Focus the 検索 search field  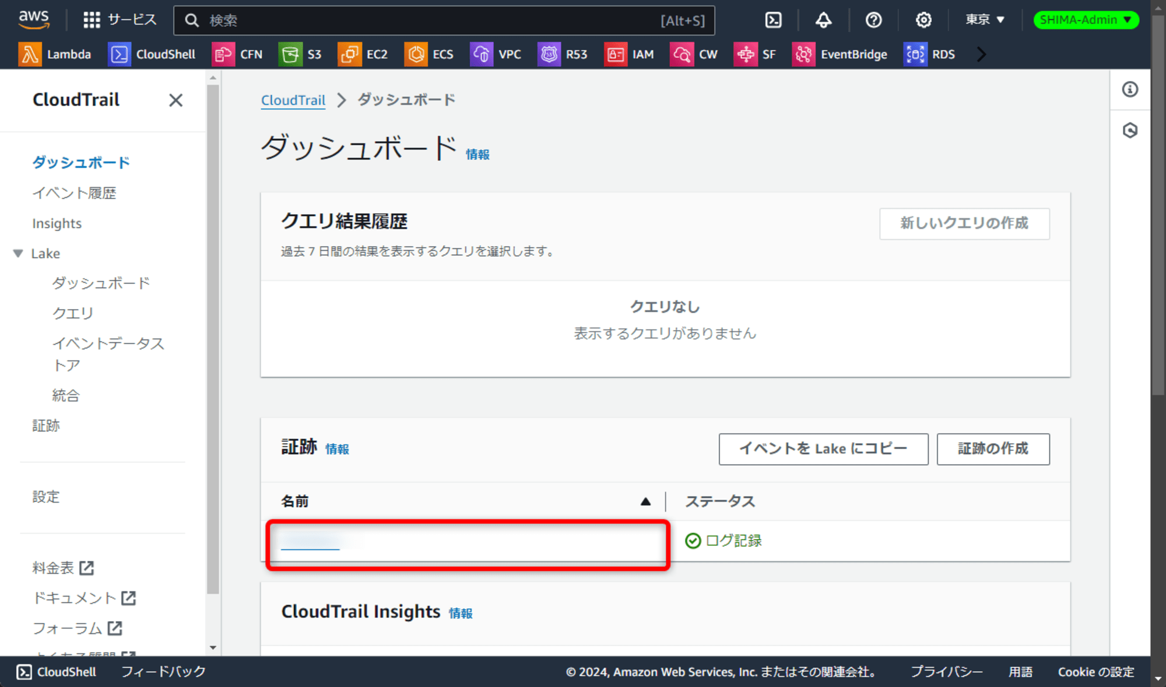coord(443,20)
